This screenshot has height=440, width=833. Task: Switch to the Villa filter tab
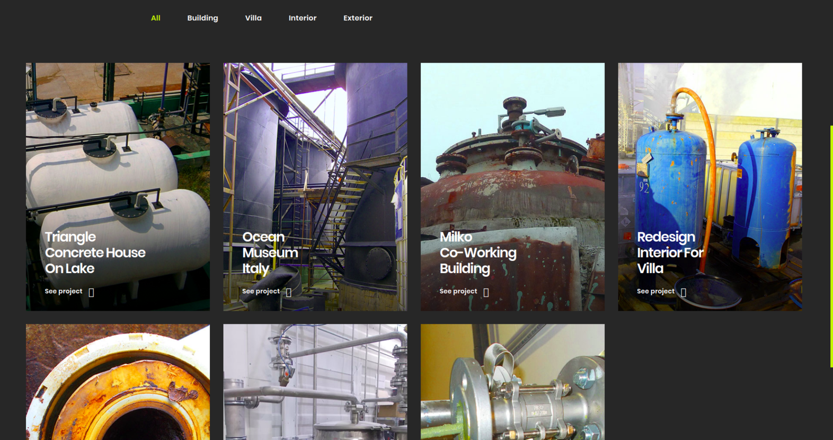point(253,18)
